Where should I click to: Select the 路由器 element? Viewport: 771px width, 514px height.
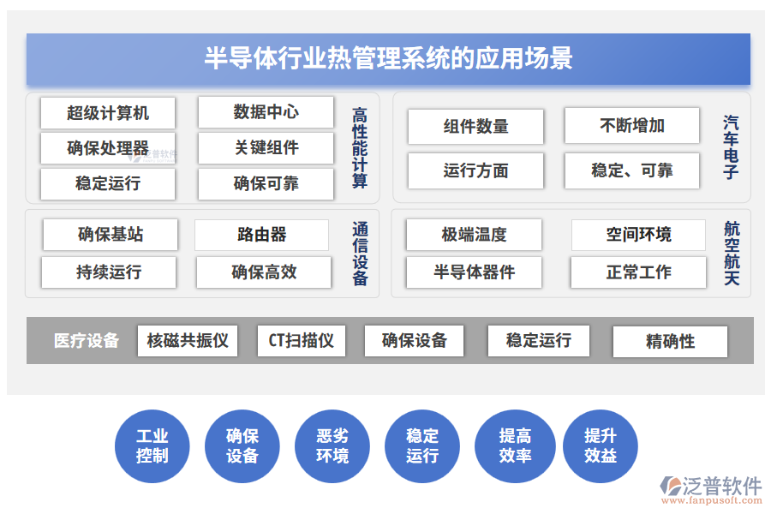point(261,235)
